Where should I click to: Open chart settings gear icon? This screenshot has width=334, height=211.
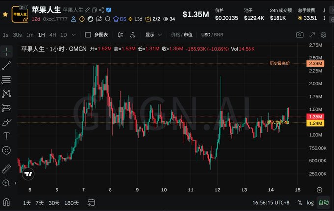tap(323, 35)
